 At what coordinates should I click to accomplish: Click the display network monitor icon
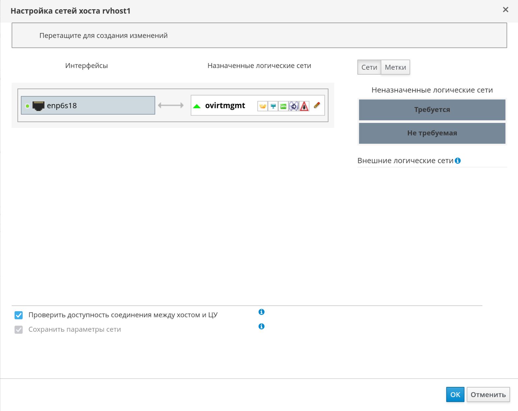[273, 106]
